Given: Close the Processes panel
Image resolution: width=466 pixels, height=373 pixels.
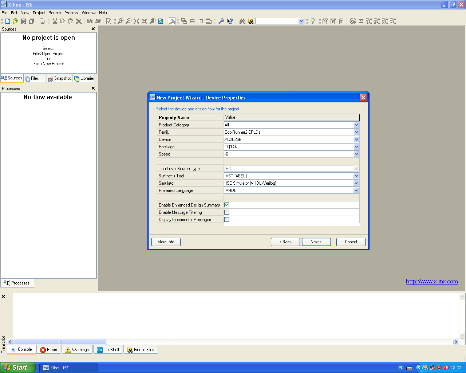Looking at the screenshot, I should 93,89.
